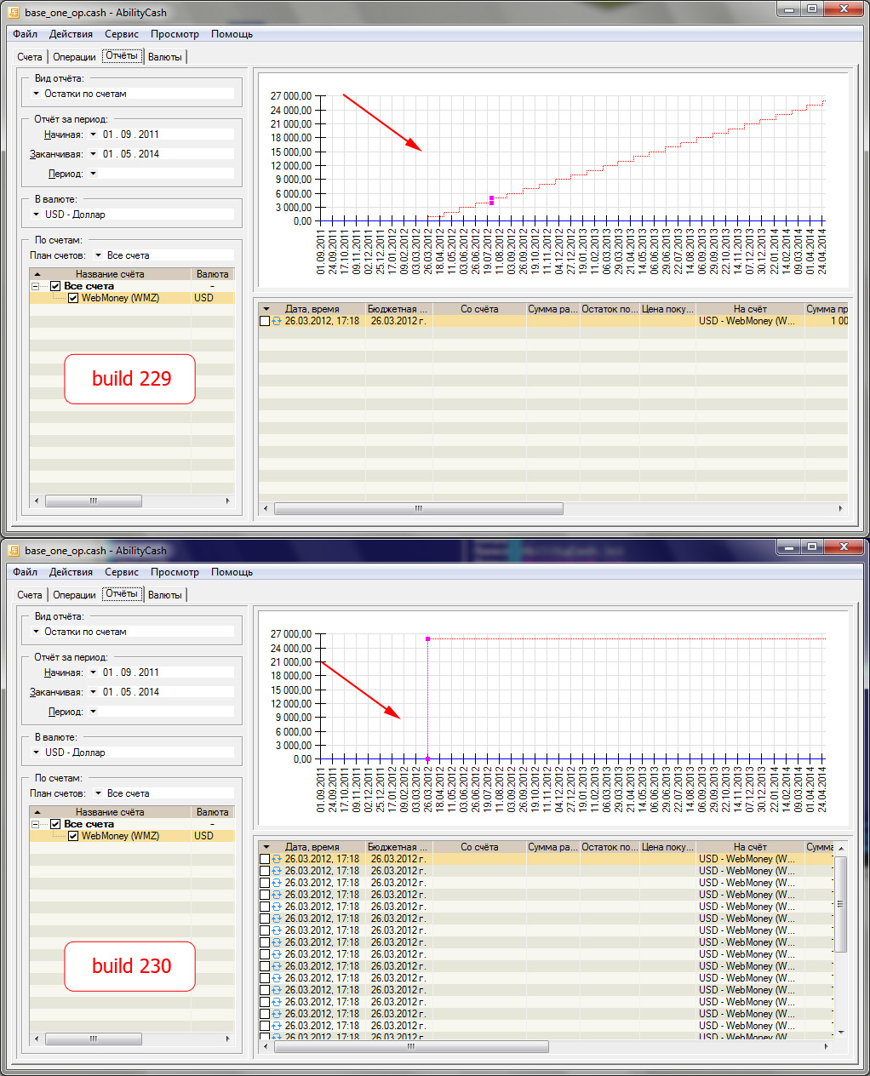
Task: Open 'Сервис' menu in upper window
Action: [122, 34]
